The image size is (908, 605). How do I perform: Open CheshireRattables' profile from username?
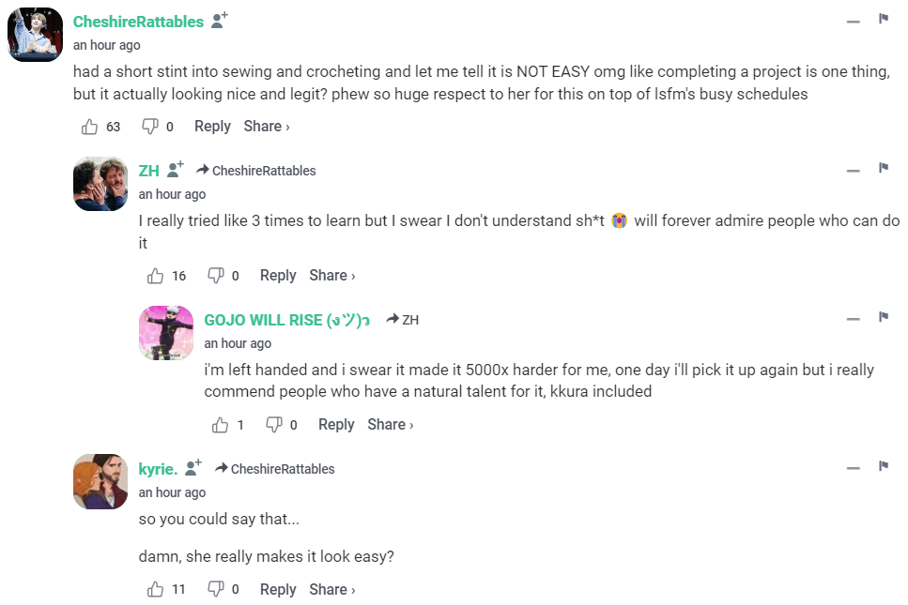click(138, 22)
